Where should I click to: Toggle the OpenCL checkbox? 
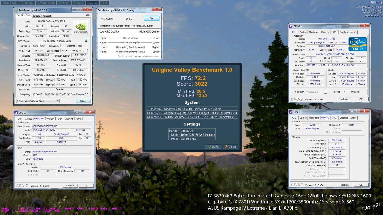click(34, 94)
